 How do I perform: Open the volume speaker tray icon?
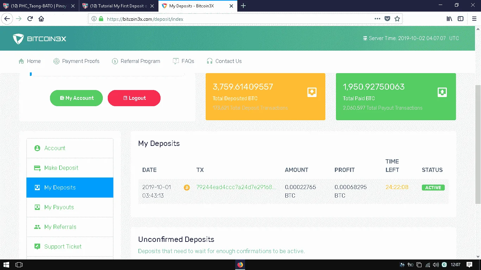436,265
